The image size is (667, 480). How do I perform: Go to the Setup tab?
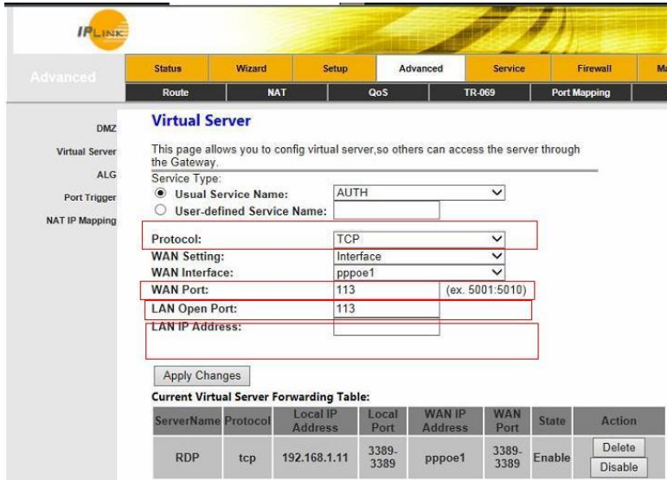tap(334, 67)
